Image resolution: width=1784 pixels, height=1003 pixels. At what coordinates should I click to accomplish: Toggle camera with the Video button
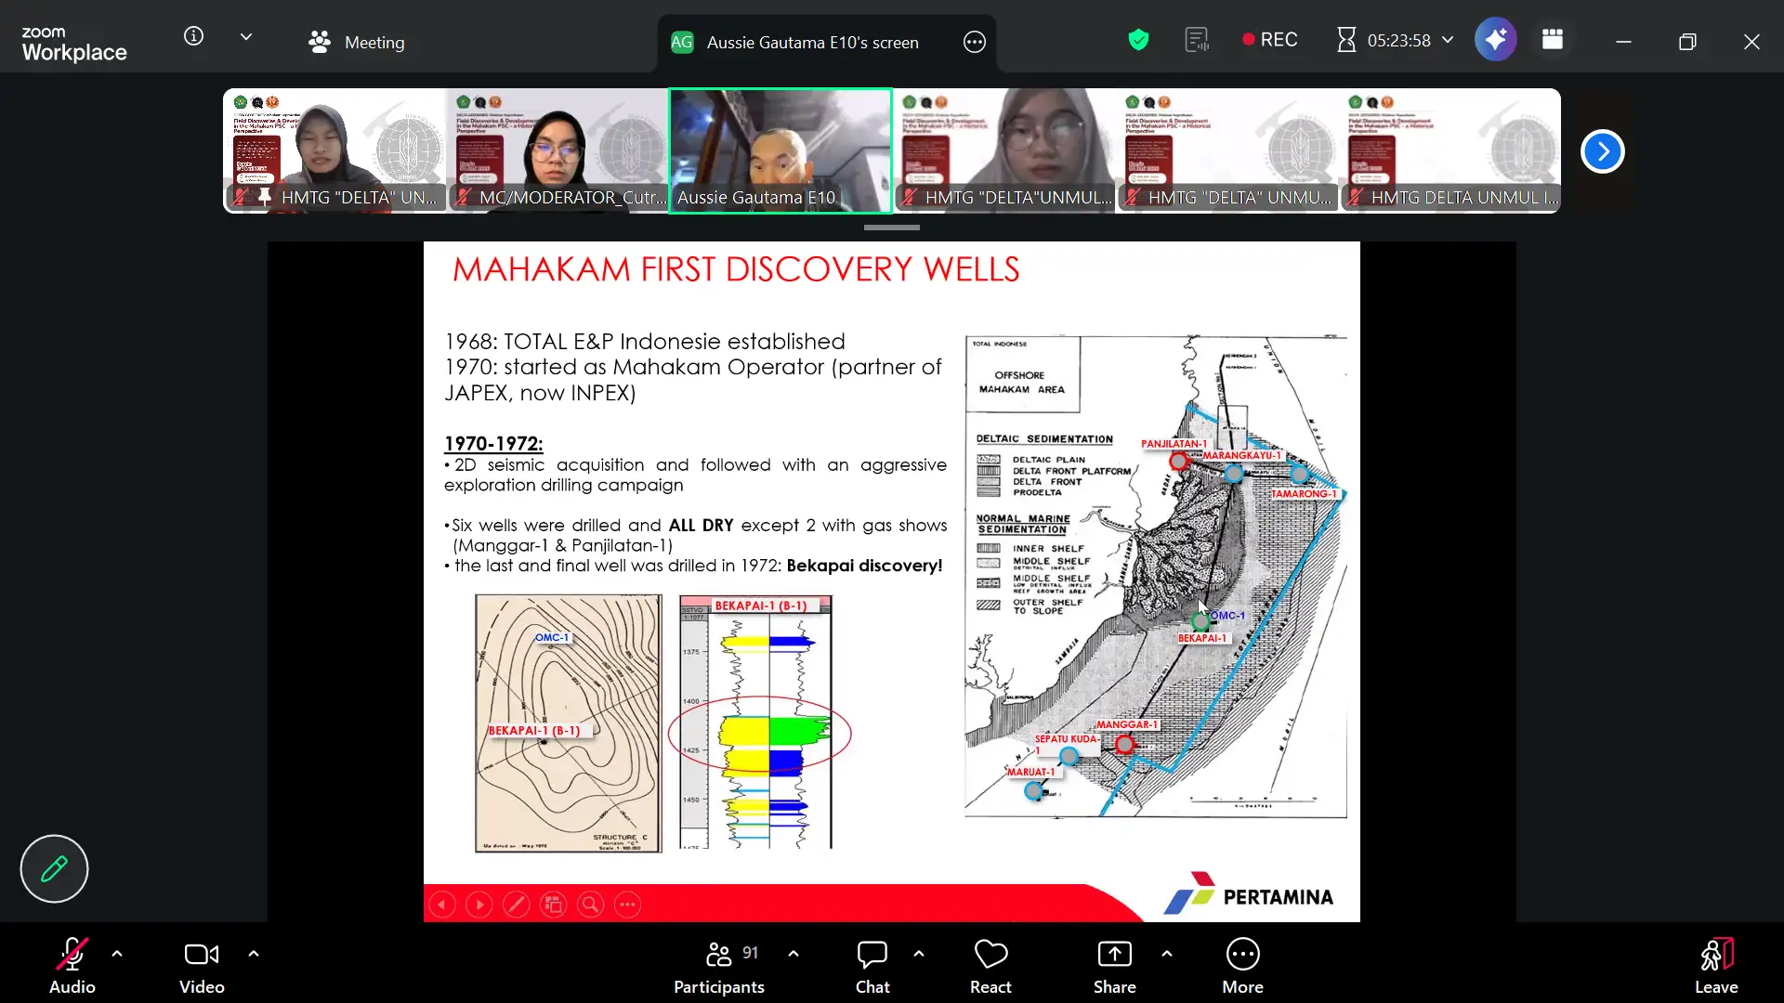pos(202,966)
